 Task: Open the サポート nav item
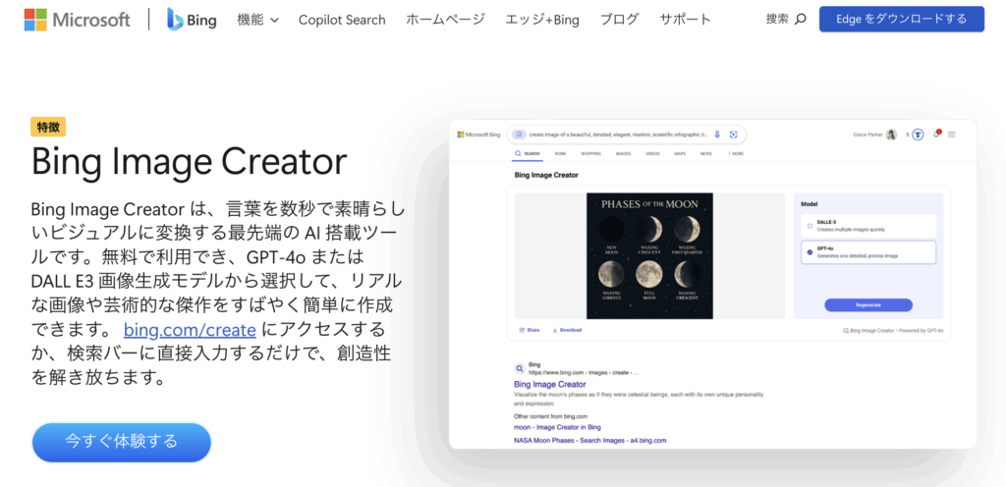point(685,20)
